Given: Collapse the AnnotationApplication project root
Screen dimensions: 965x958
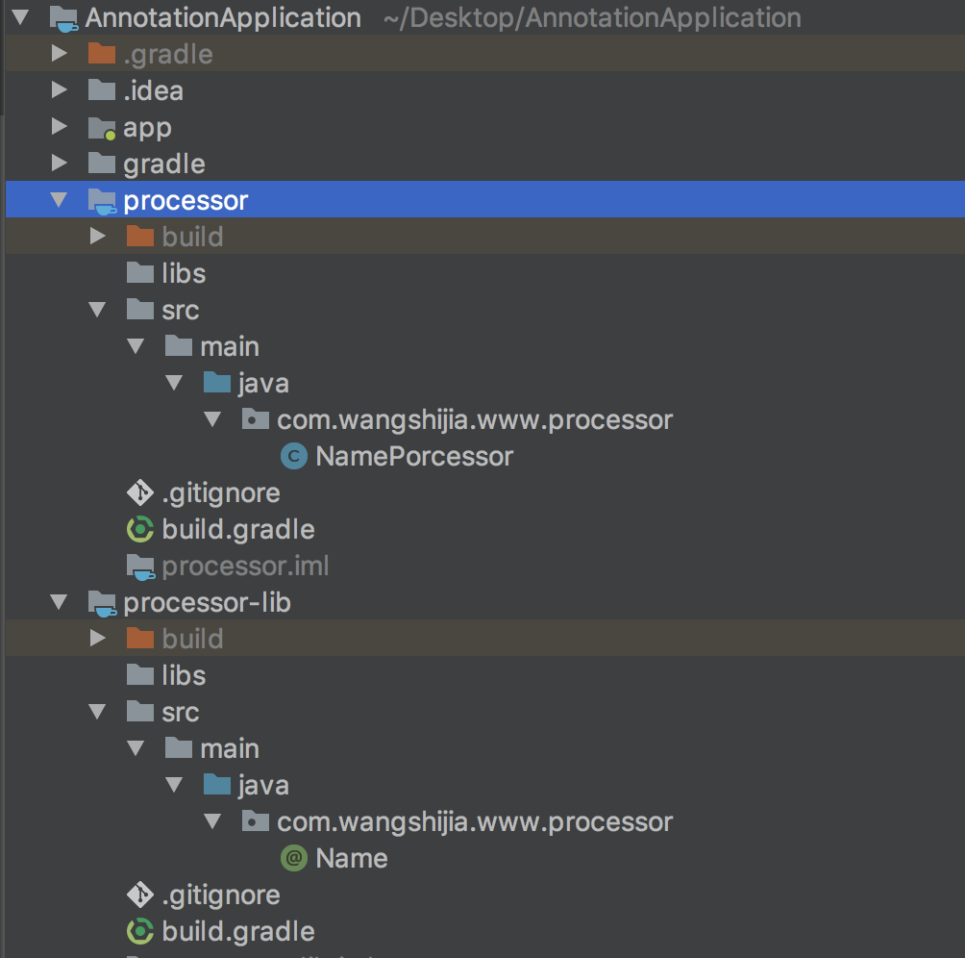Looking at the screenshot, I should [21, 17].
